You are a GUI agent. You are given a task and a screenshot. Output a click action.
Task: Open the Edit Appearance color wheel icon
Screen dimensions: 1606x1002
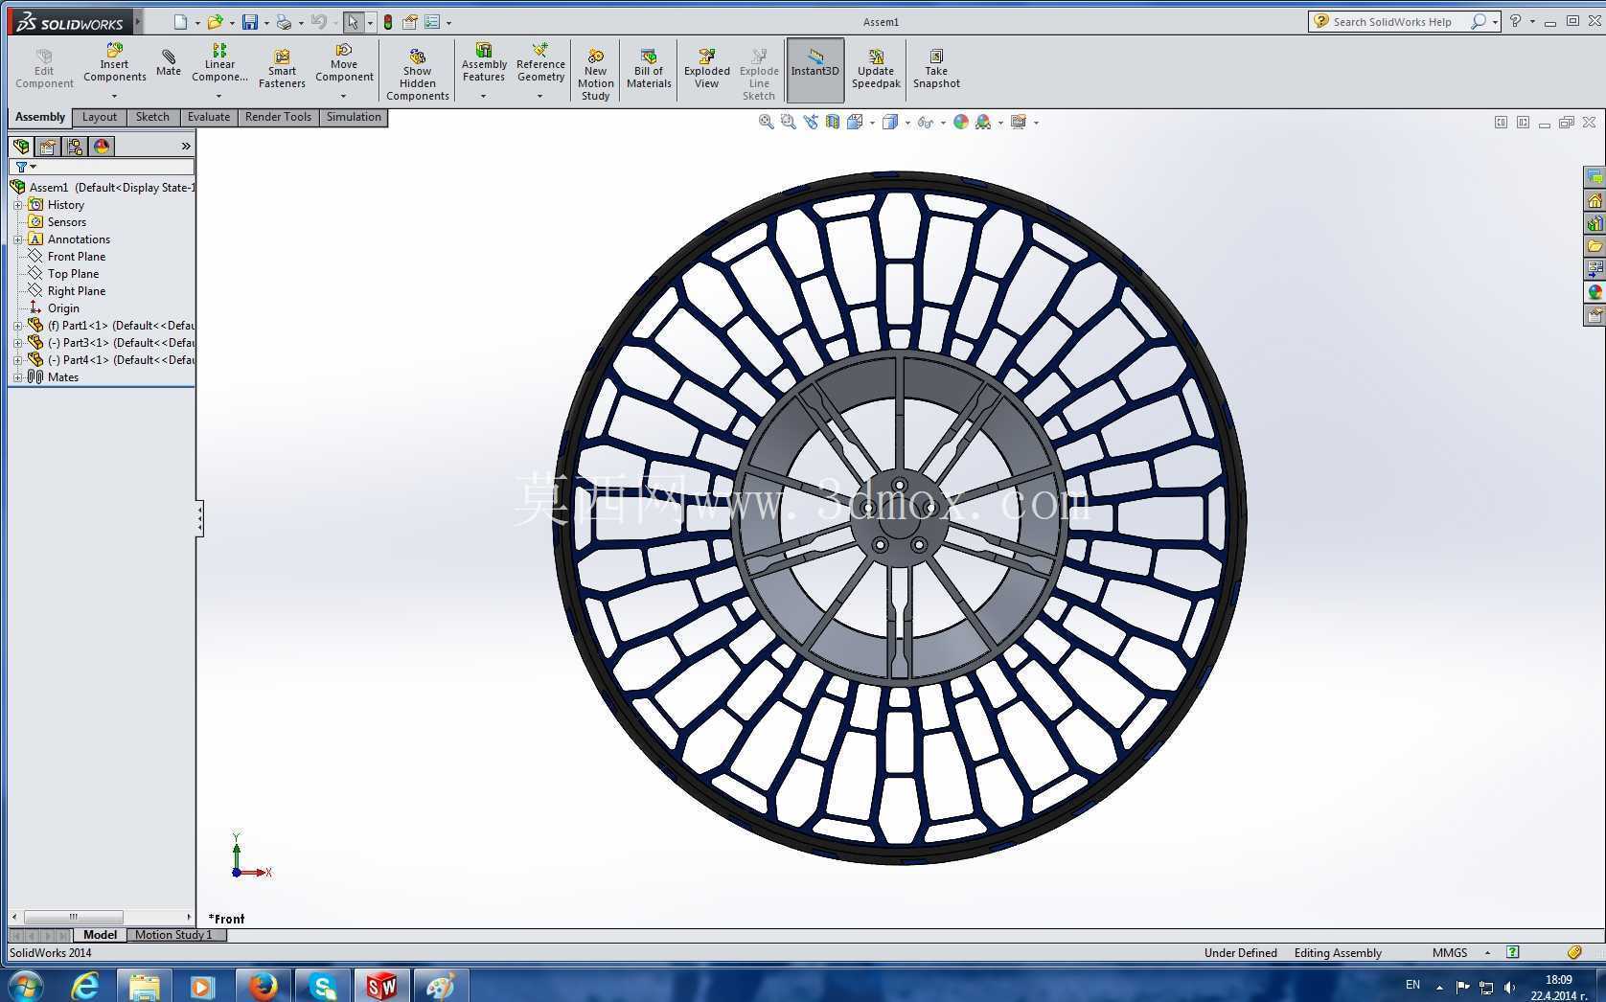point(960,122)
